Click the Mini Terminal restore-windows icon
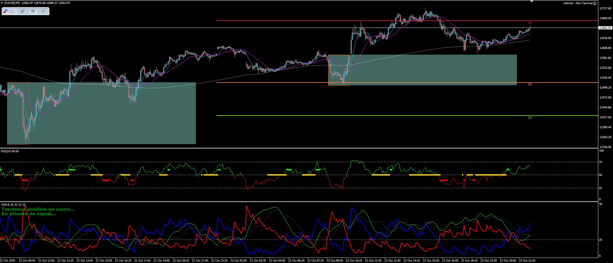The height and width of the screenshot is (263, 613). 23,11
